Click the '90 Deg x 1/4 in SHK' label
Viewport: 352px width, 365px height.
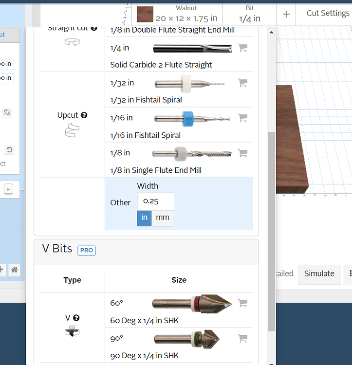click(145, 356)
